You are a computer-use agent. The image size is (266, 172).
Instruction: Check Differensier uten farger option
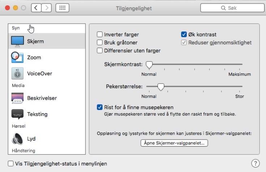(100, 51)
